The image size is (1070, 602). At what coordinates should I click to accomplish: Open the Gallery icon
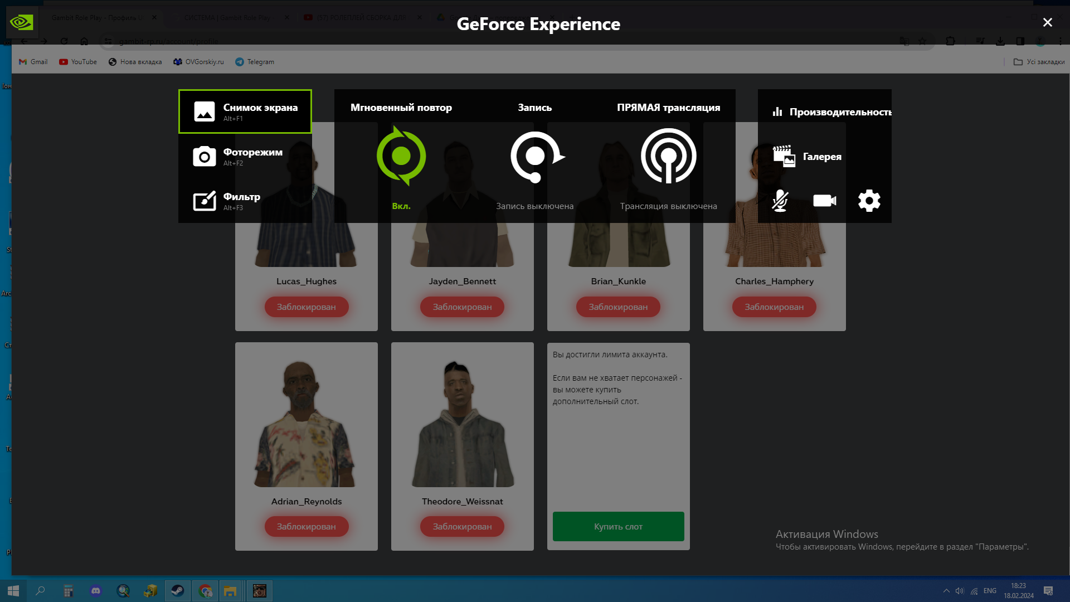(784, 157)
